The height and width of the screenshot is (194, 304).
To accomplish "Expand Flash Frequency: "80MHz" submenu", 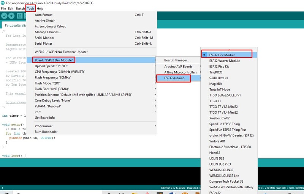I will click(x=91, y=77).
